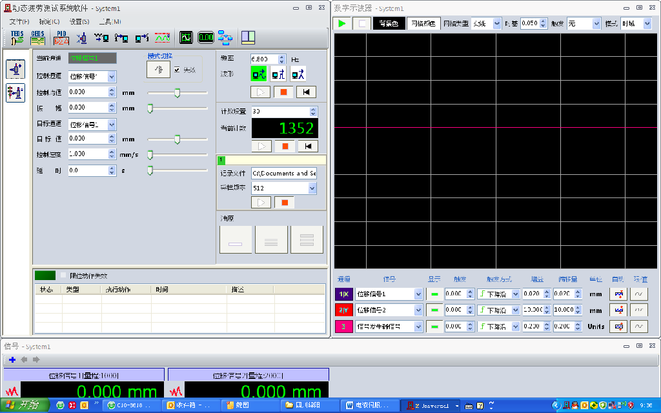Open the TEDS toolbar icon
The height and width of the screenshot is (413, 661).
[x=17, y=37]
